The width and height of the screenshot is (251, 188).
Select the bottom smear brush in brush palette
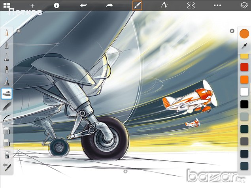pos(7,166)
